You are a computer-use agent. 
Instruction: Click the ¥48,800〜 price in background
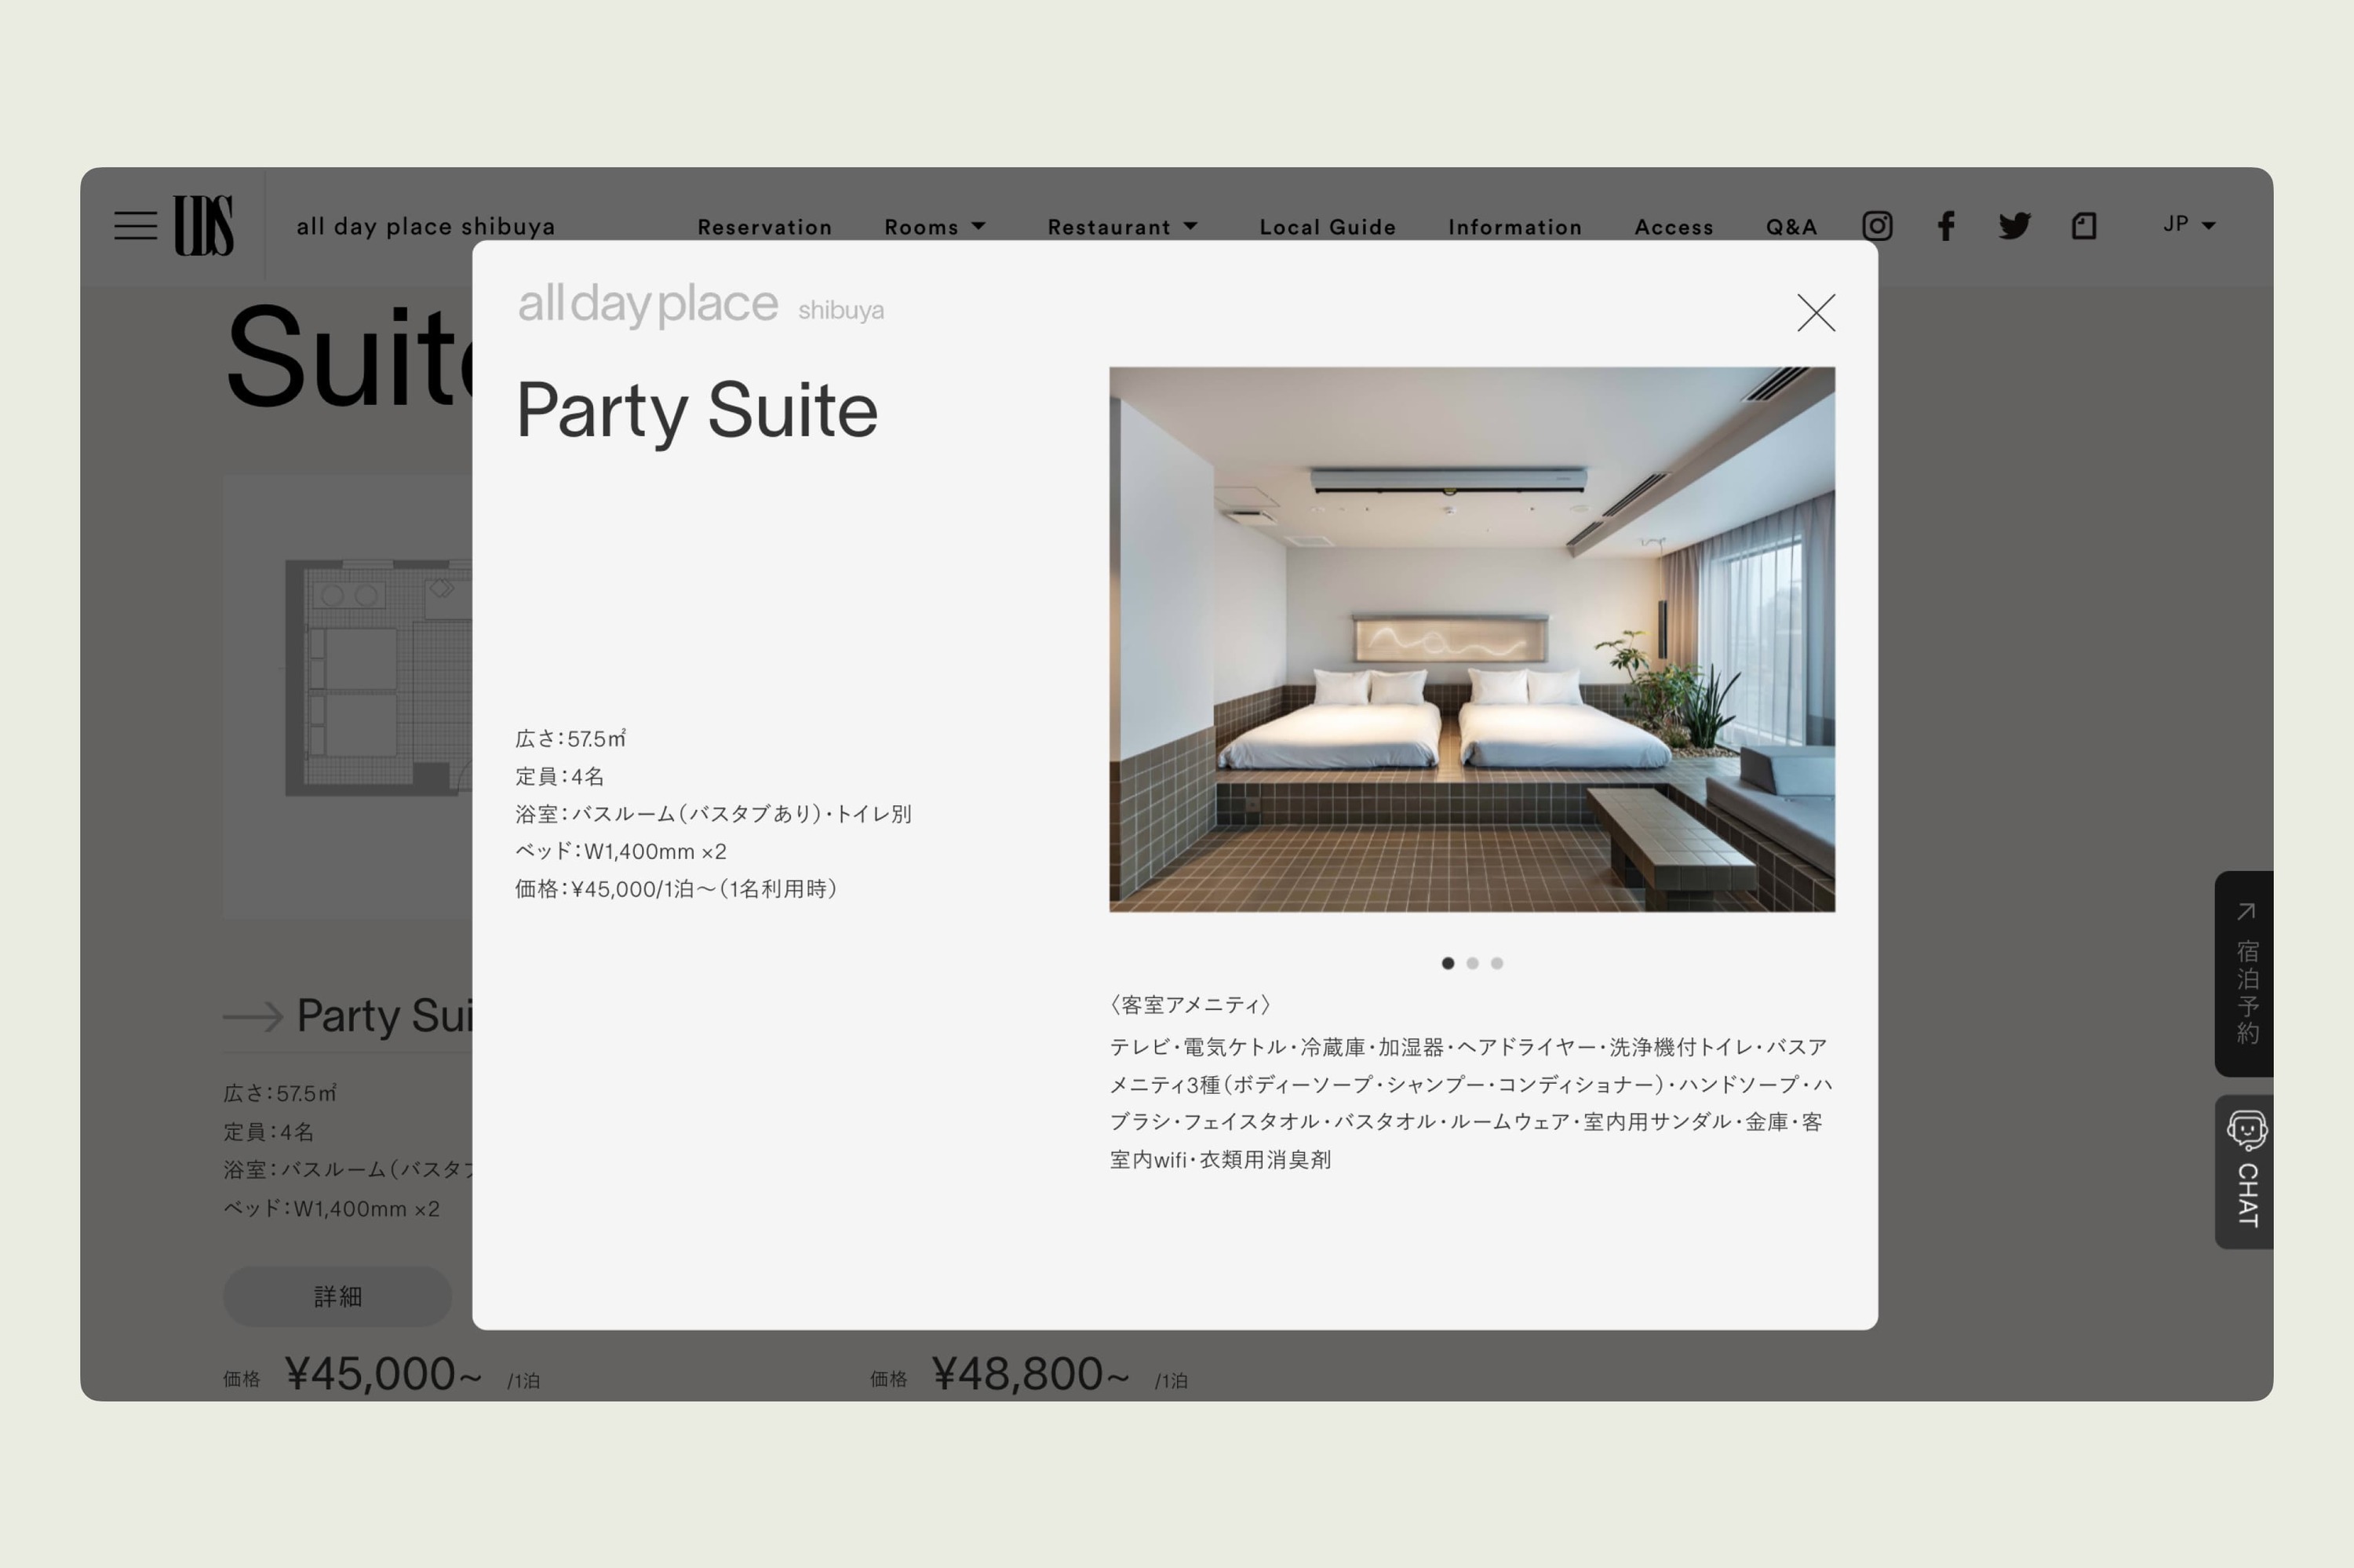click(1030, 1373)
